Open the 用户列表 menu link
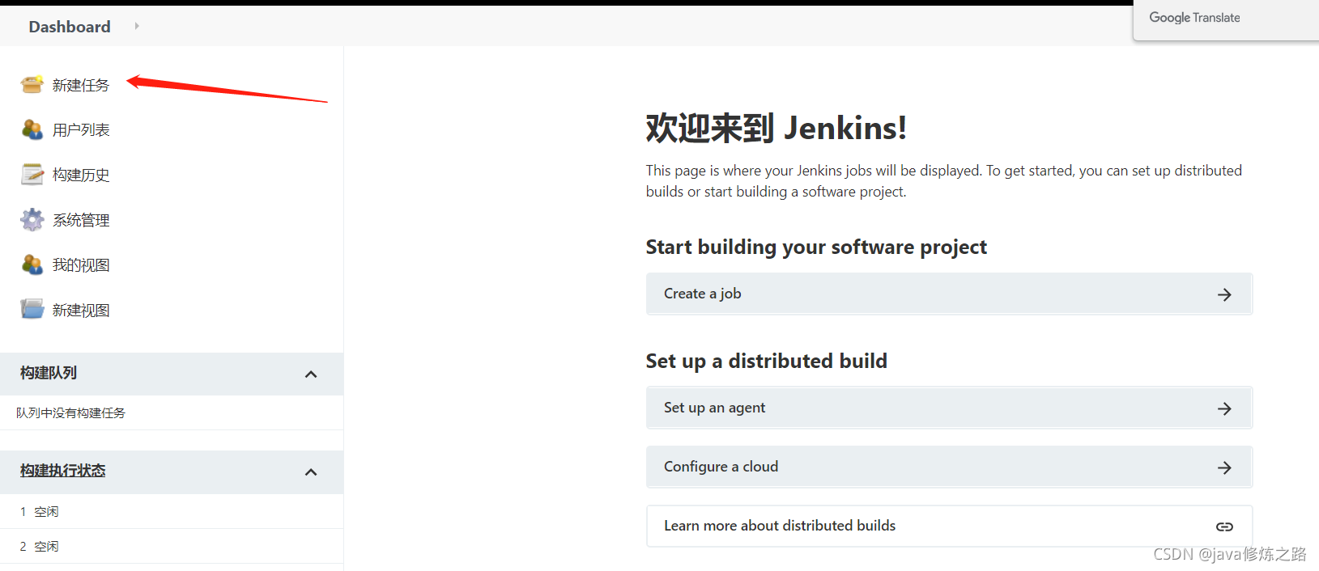The image size is (1319, 571). pos(81,129)
